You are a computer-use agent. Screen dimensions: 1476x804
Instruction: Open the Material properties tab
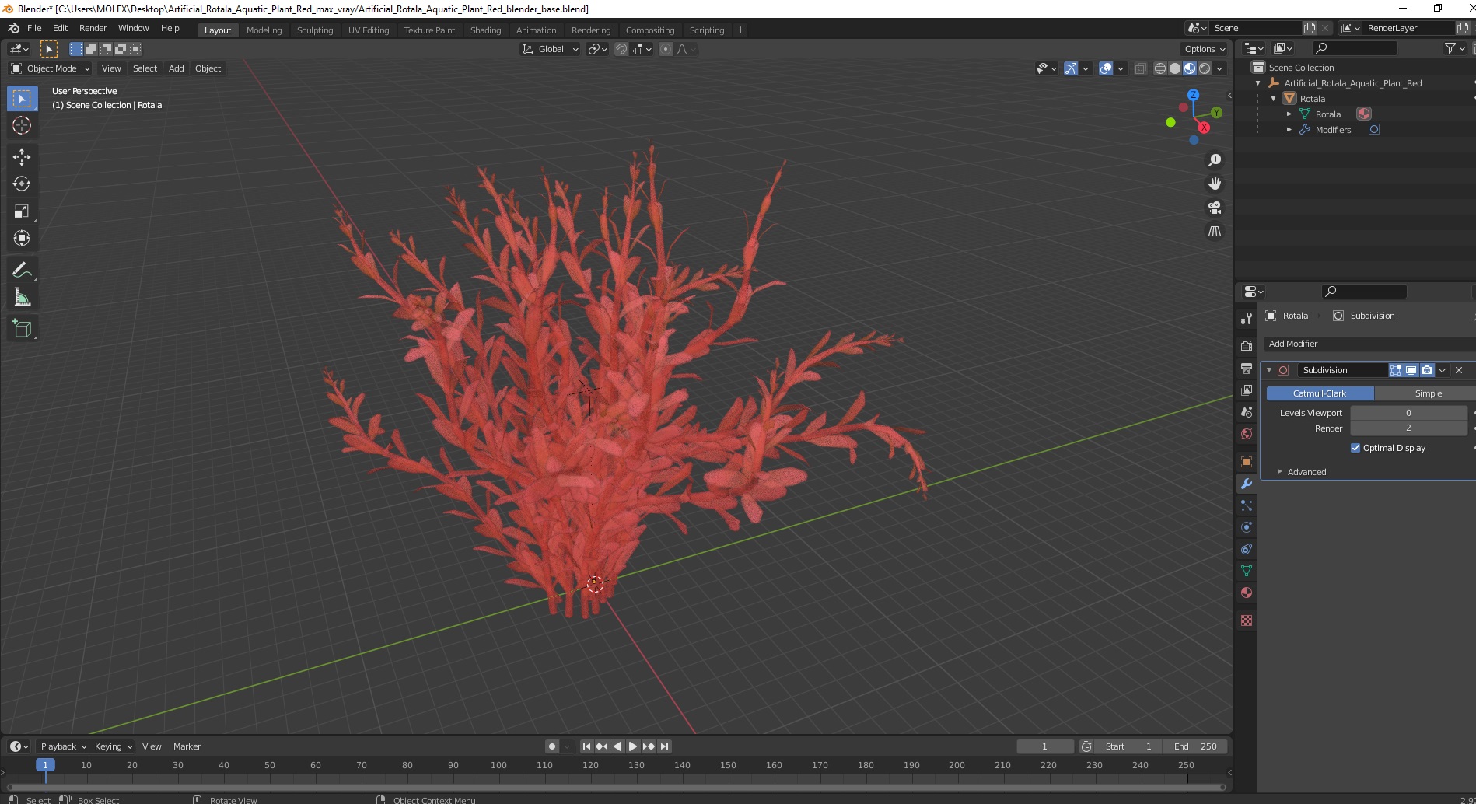pos(1247,593)
